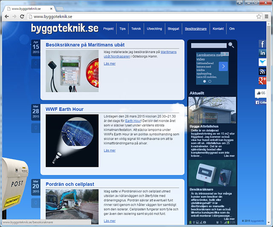
Task: Open the Facebook share icon
Action: pyautogui.click(x=262, y=44)
